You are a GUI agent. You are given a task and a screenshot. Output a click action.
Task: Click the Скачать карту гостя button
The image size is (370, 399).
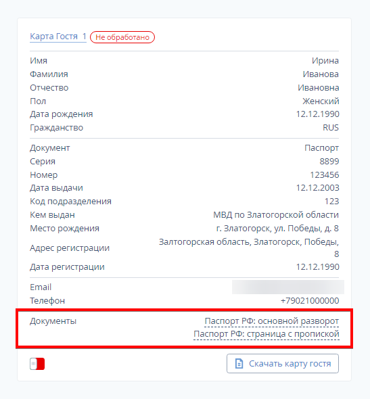tap(283, 363)
